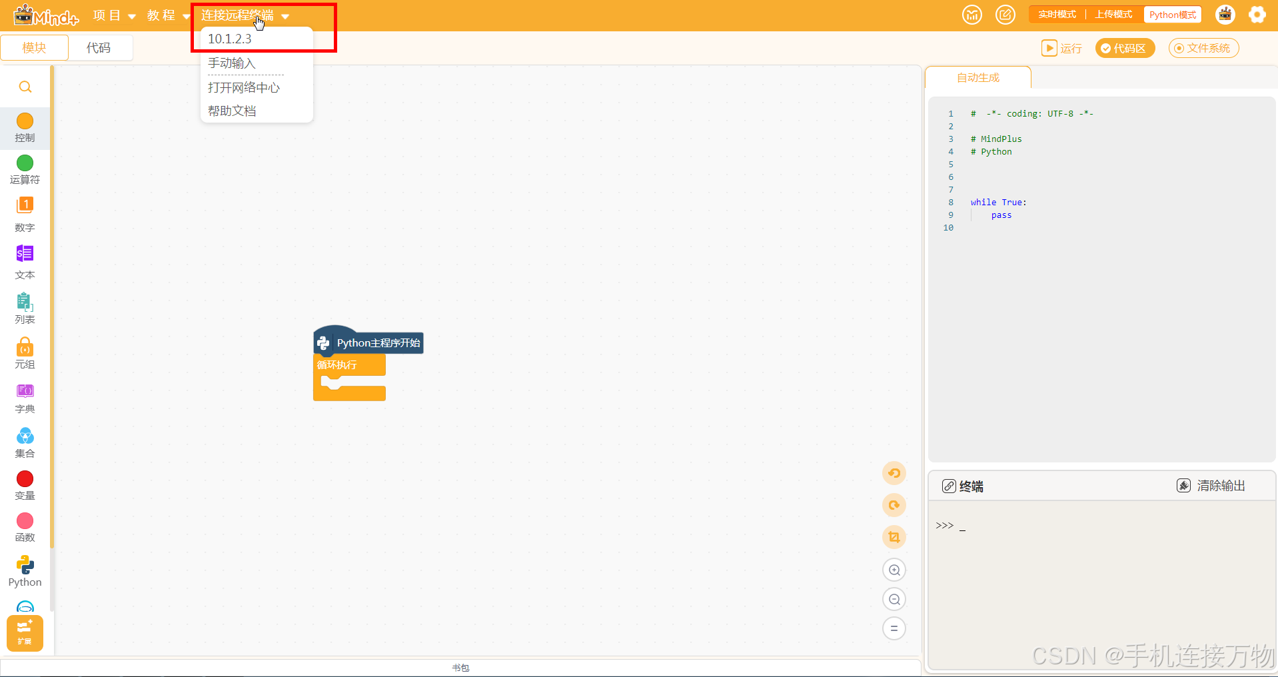The width and height of the screenshot is (1278, 677).
Task: Switch to Python模式 mode
Action: pyautogui.click(x=1173, y=15)
